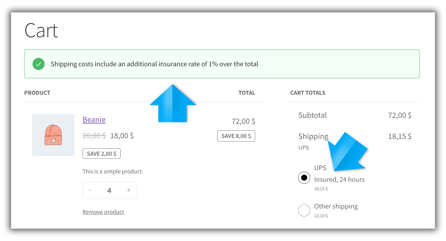The image size is (446, 241).
Task: Click the Remove product link
Action: (x=103, y=212)
